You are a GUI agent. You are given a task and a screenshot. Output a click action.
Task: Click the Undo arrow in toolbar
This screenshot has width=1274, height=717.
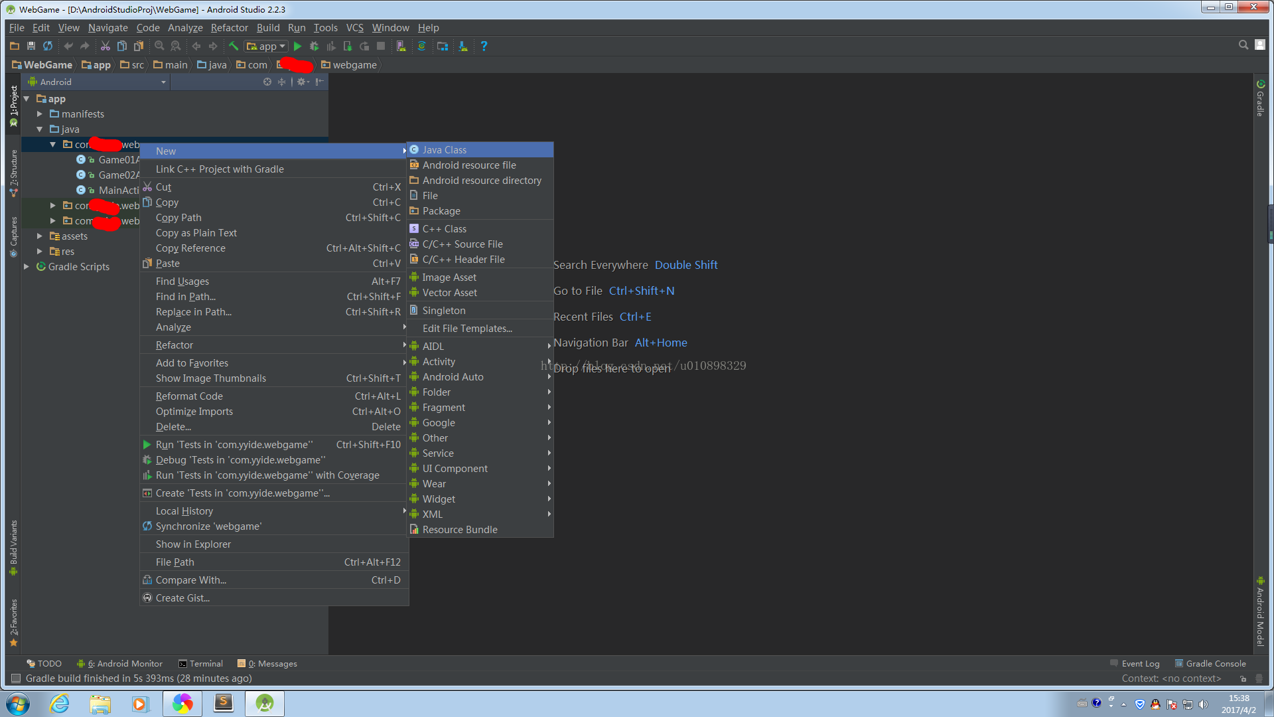(68, 46)
